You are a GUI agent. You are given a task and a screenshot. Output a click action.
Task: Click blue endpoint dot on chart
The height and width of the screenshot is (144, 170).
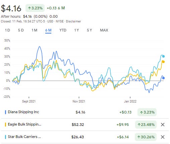click(163, 78)
